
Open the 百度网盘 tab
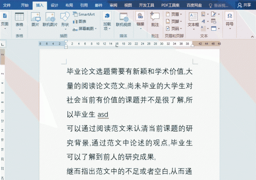(194, 5)
